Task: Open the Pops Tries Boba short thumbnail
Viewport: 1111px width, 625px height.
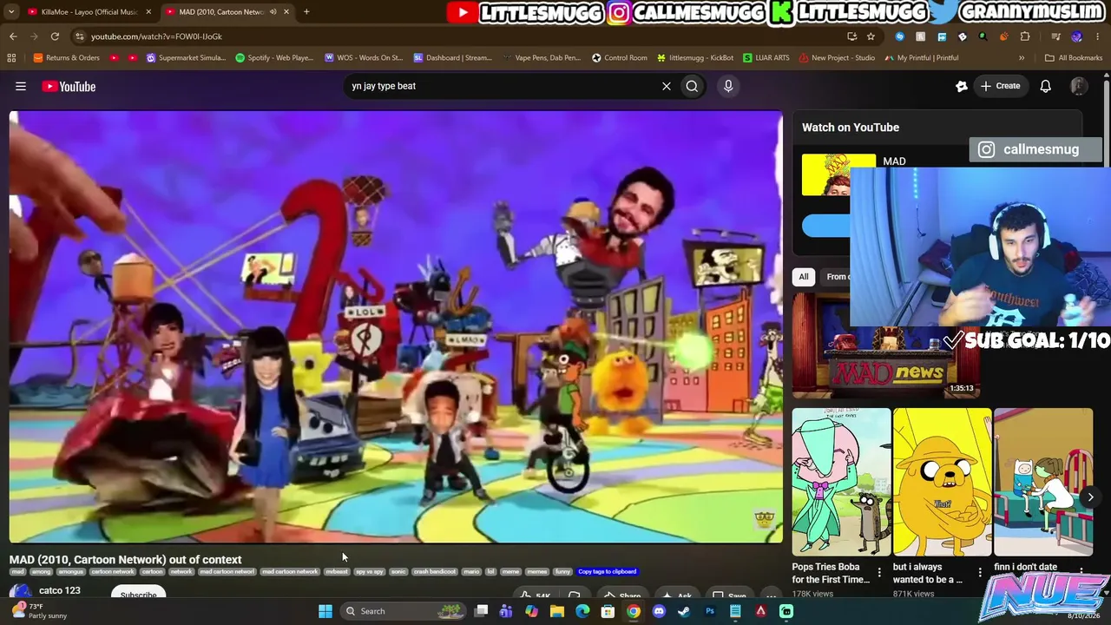Action: pyautogui.click(x=841, y=482)
